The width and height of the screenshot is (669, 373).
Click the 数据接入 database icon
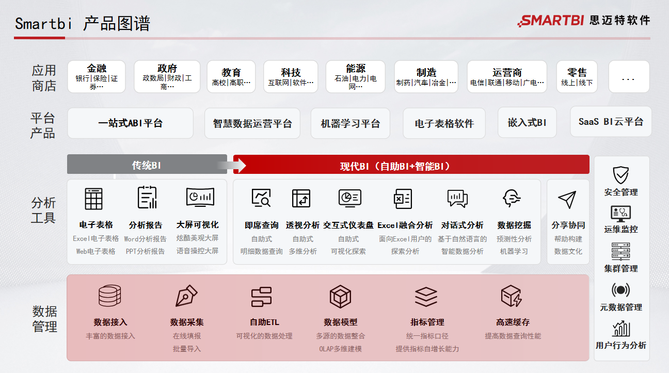[109, 296]
